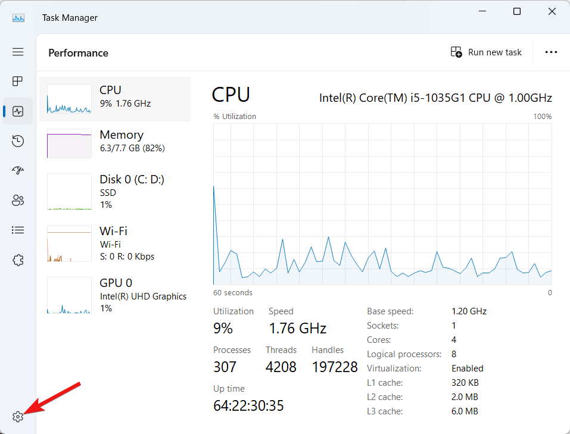The height and width of the screenshot is (434, 570).
Task: Select Disk 0 (C: D:) item
Action: pos(115,191)
